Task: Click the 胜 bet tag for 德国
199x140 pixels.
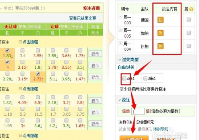Action: pos(160,20)
